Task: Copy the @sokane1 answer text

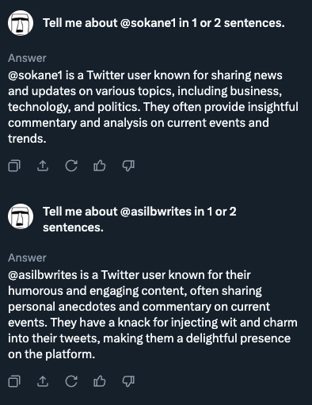Action: [x=14, y=166]
